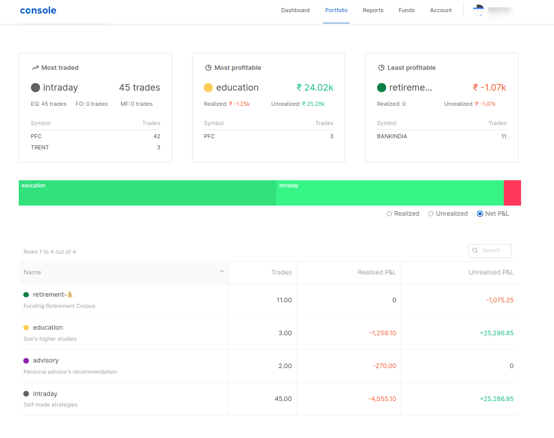Viewport: 554px width, 438px height.
Task: Click the search magnifier icon
Action: [x=475, y=251]
